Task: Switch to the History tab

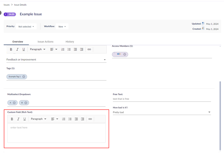Action: [x=70, y=42]
